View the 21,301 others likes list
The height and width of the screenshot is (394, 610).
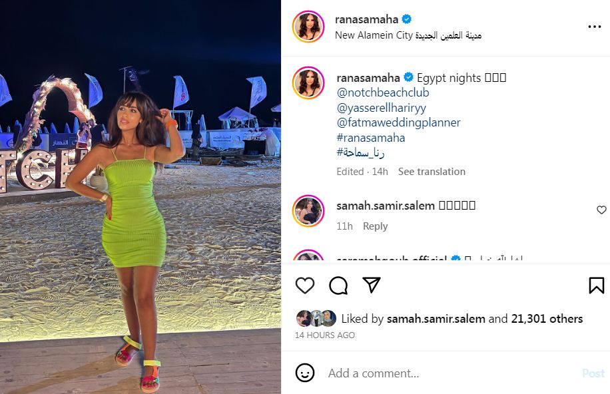547,319
